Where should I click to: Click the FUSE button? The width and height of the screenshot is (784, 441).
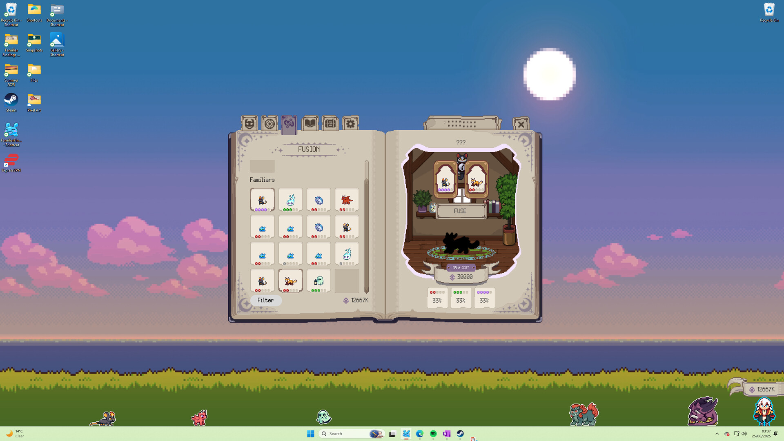pos(461,211)
